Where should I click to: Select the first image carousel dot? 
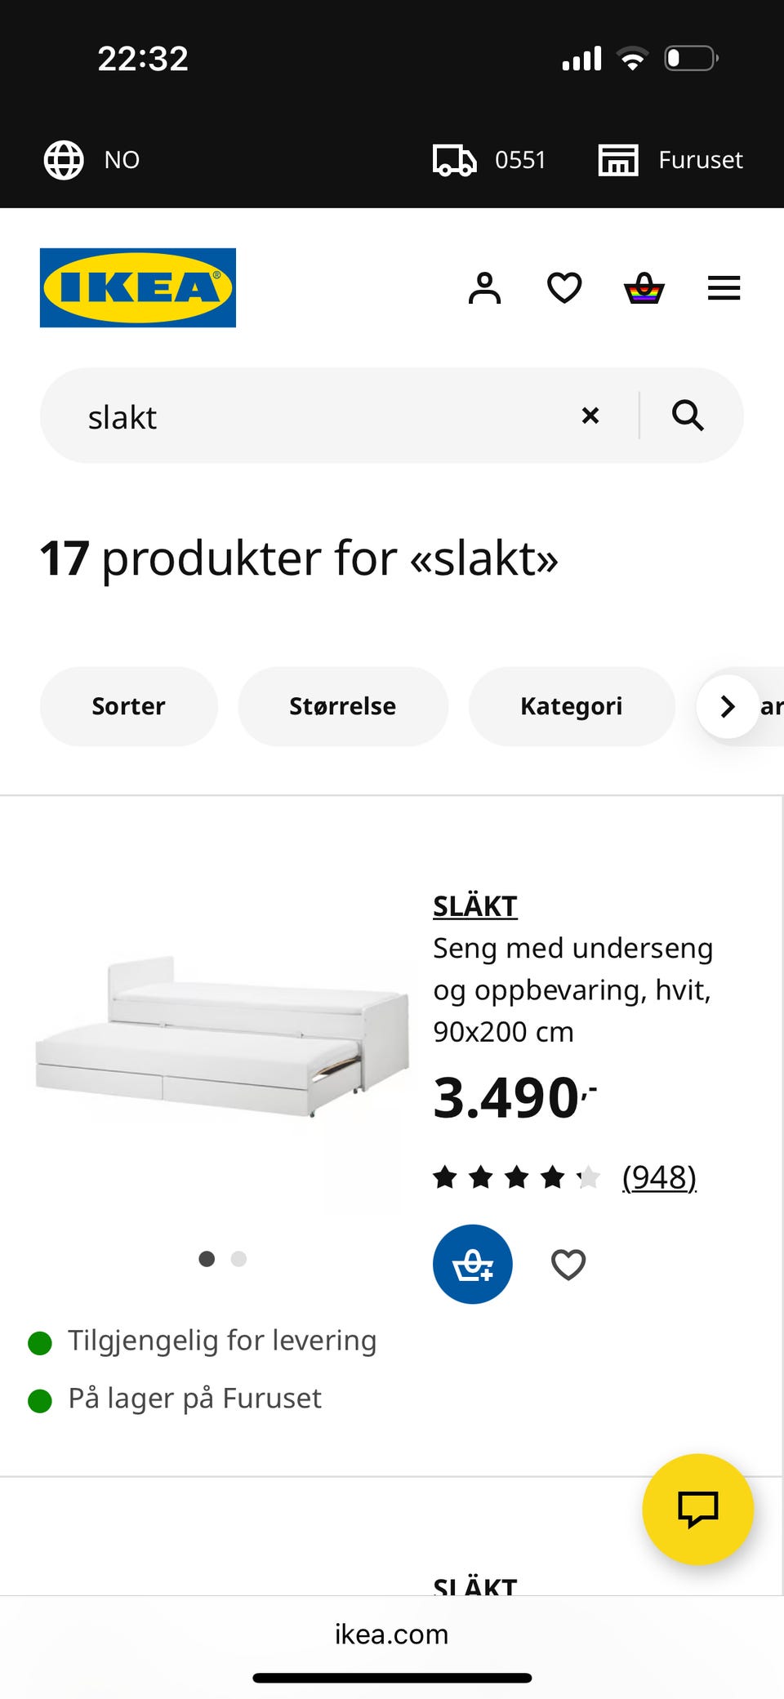pyautogui.click(x=207, y=1259)
